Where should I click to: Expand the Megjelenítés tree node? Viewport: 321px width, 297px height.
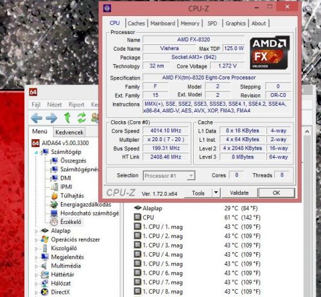click(36, 257)
